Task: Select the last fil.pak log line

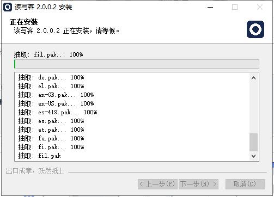Action: click(x=40, y=156)
